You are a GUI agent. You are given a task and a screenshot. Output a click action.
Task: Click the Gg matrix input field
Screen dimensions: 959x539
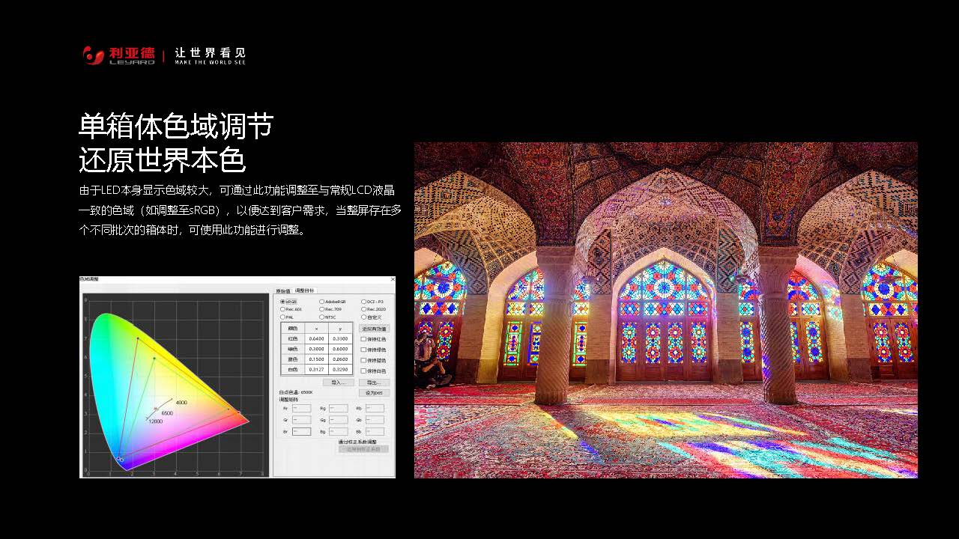(338, 420)
